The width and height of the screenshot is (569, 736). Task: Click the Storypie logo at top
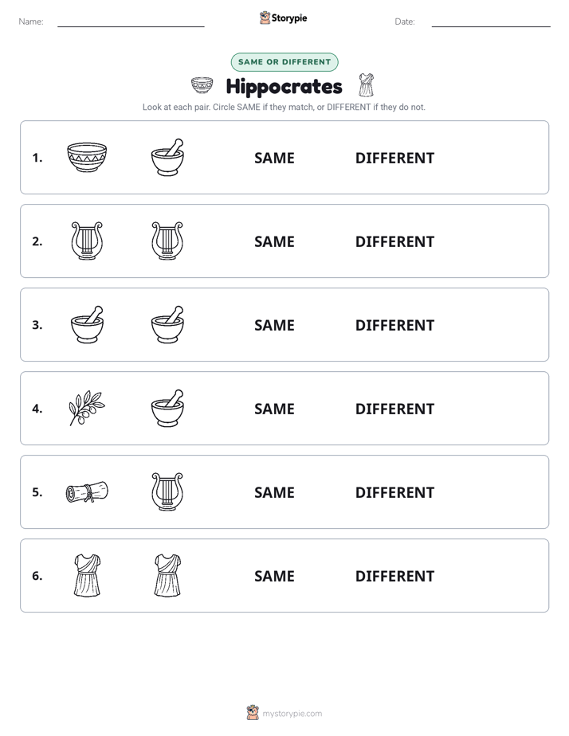tap(284, 18)
